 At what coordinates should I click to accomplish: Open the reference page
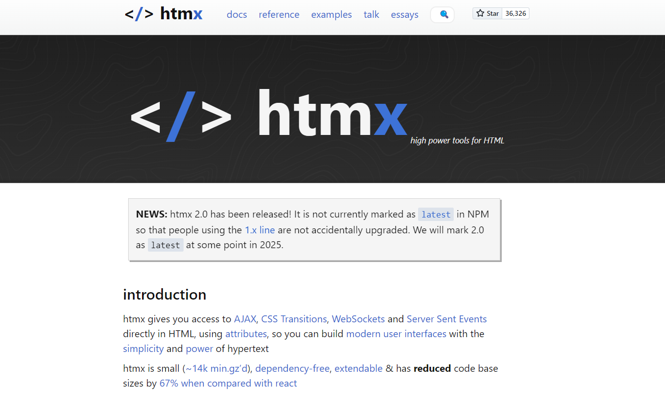click(279, 14)
